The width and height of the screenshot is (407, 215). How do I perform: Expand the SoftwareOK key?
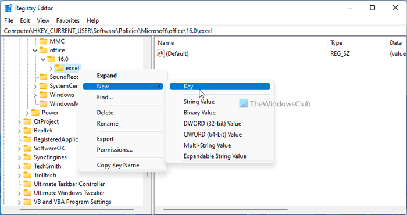[19, 149]
